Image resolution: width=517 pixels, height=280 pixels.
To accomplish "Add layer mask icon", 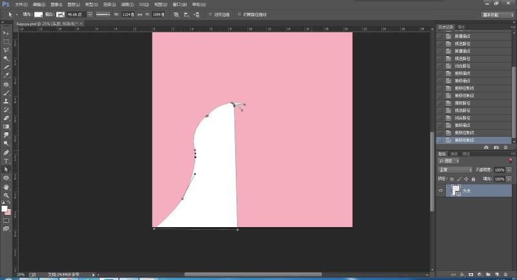I will 471,274.
